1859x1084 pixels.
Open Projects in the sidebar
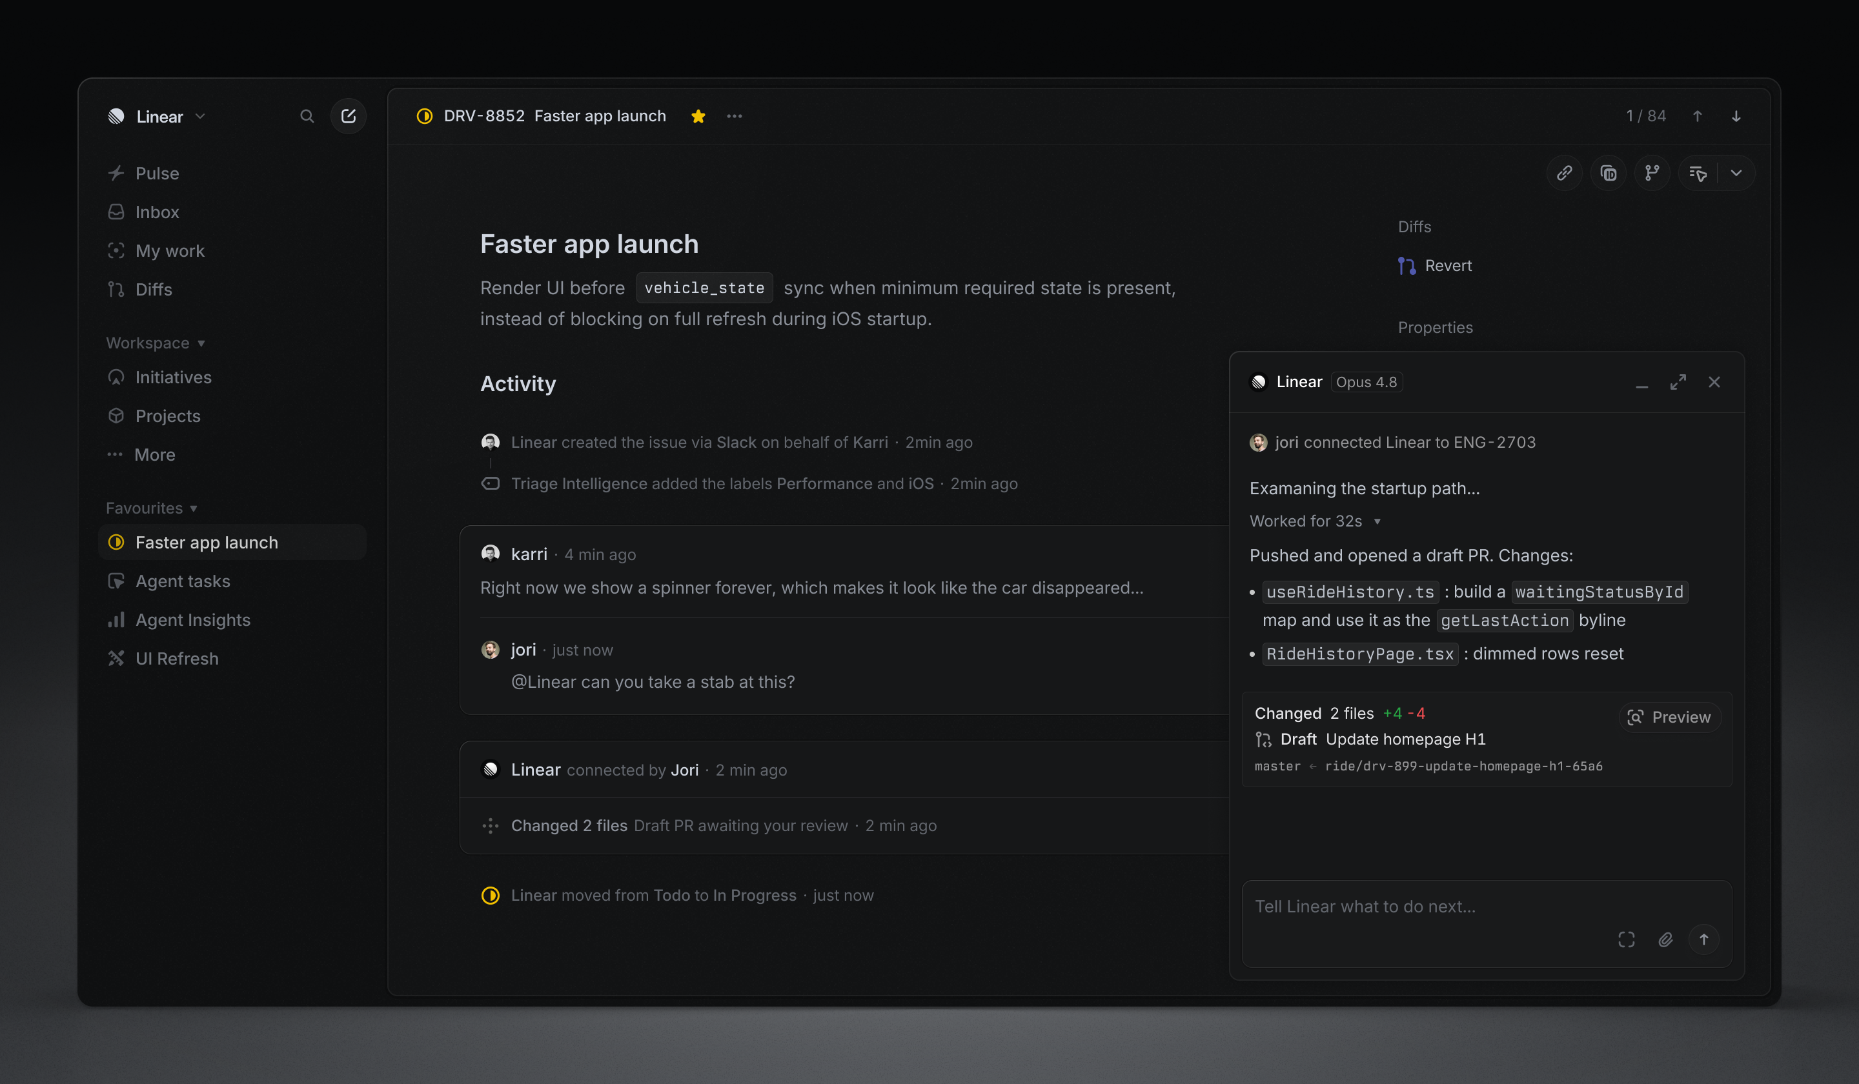click(x=232, y=416)
